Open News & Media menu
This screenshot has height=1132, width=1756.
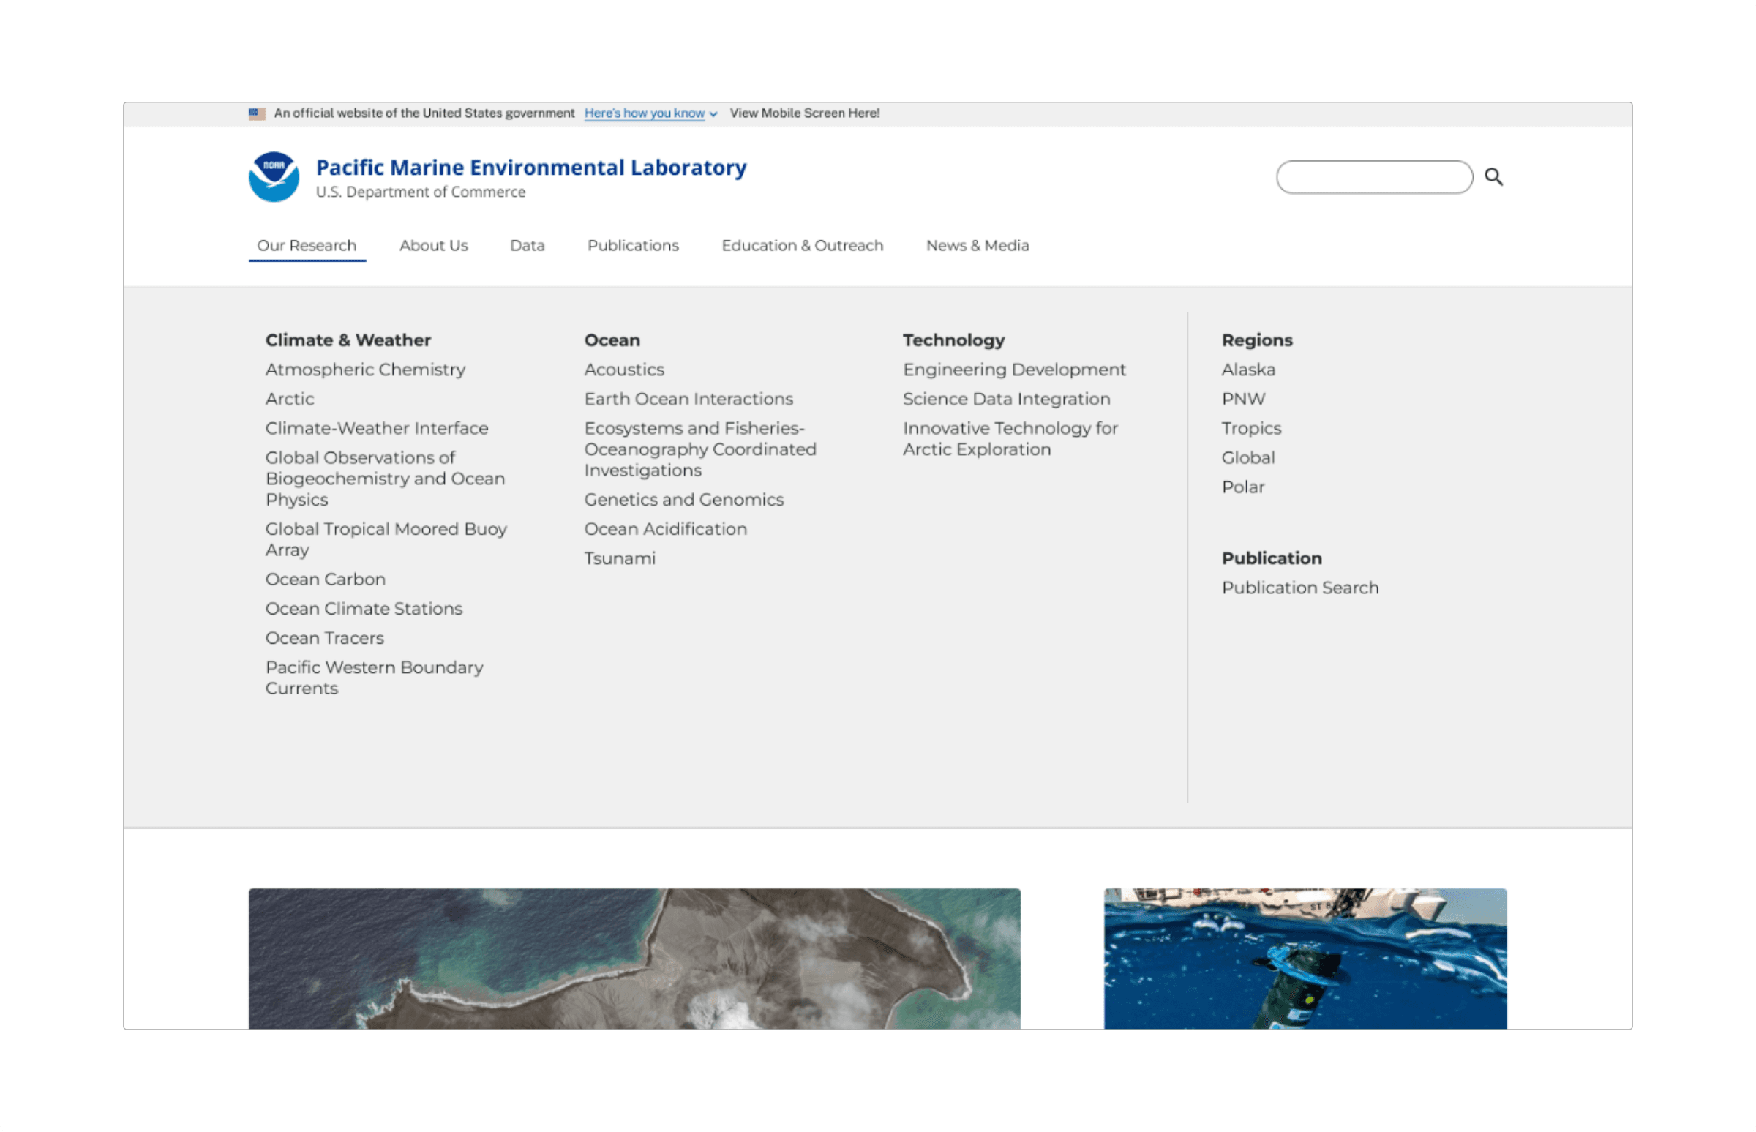[x=977, y=246]
